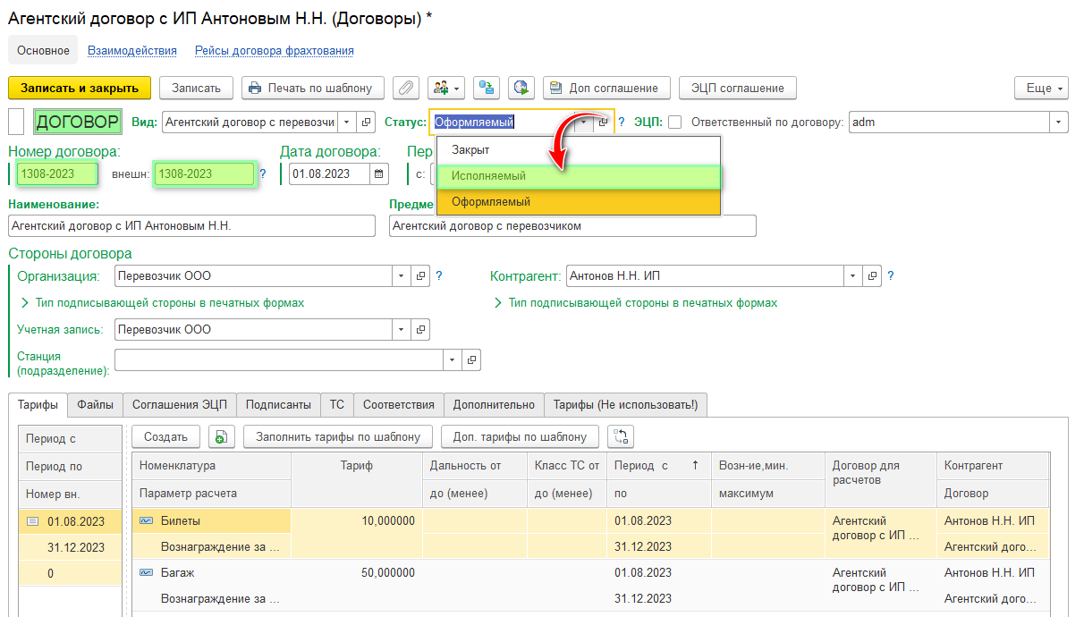Open the Подписанты tab

[x=278, y=405]
